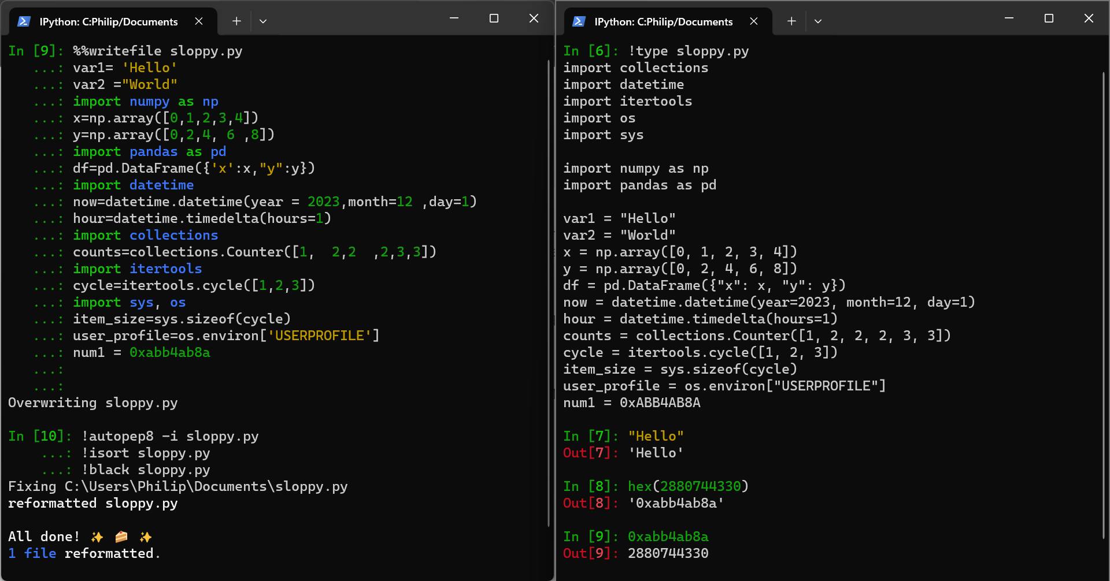Click 'item_size = sys.sizeof(cycle)' in right window
This screenshot has height=581, width=1110.
tap(680, 369)
